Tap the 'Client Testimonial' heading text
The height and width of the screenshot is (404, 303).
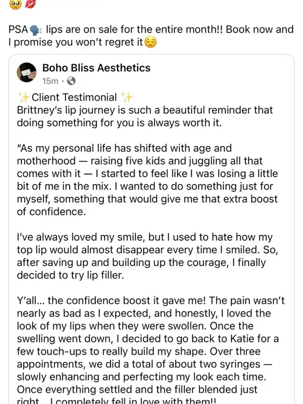(74, 98)
